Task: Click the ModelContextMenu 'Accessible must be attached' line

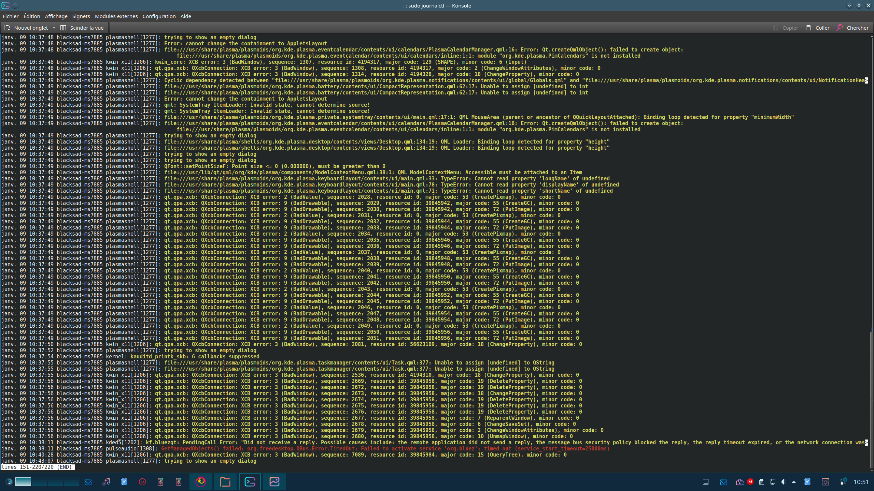Action: (x=292, y=172)
